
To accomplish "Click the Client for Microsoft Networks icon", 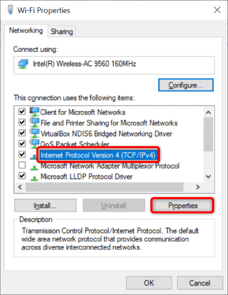I will click(34, 112).
